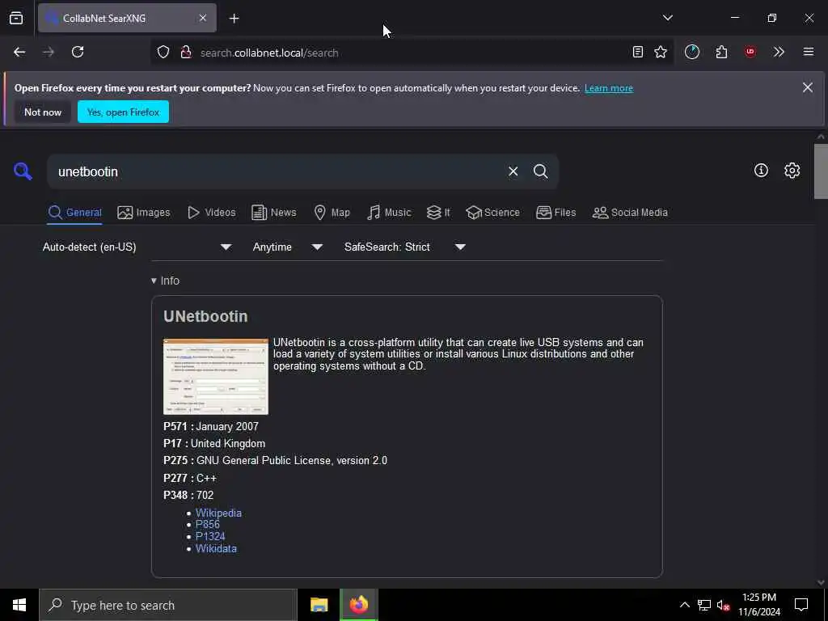Image resolution: width=828 pixels, height=621 pixels.
Task: Switch to the Videos category
Action: click(211, 213)
